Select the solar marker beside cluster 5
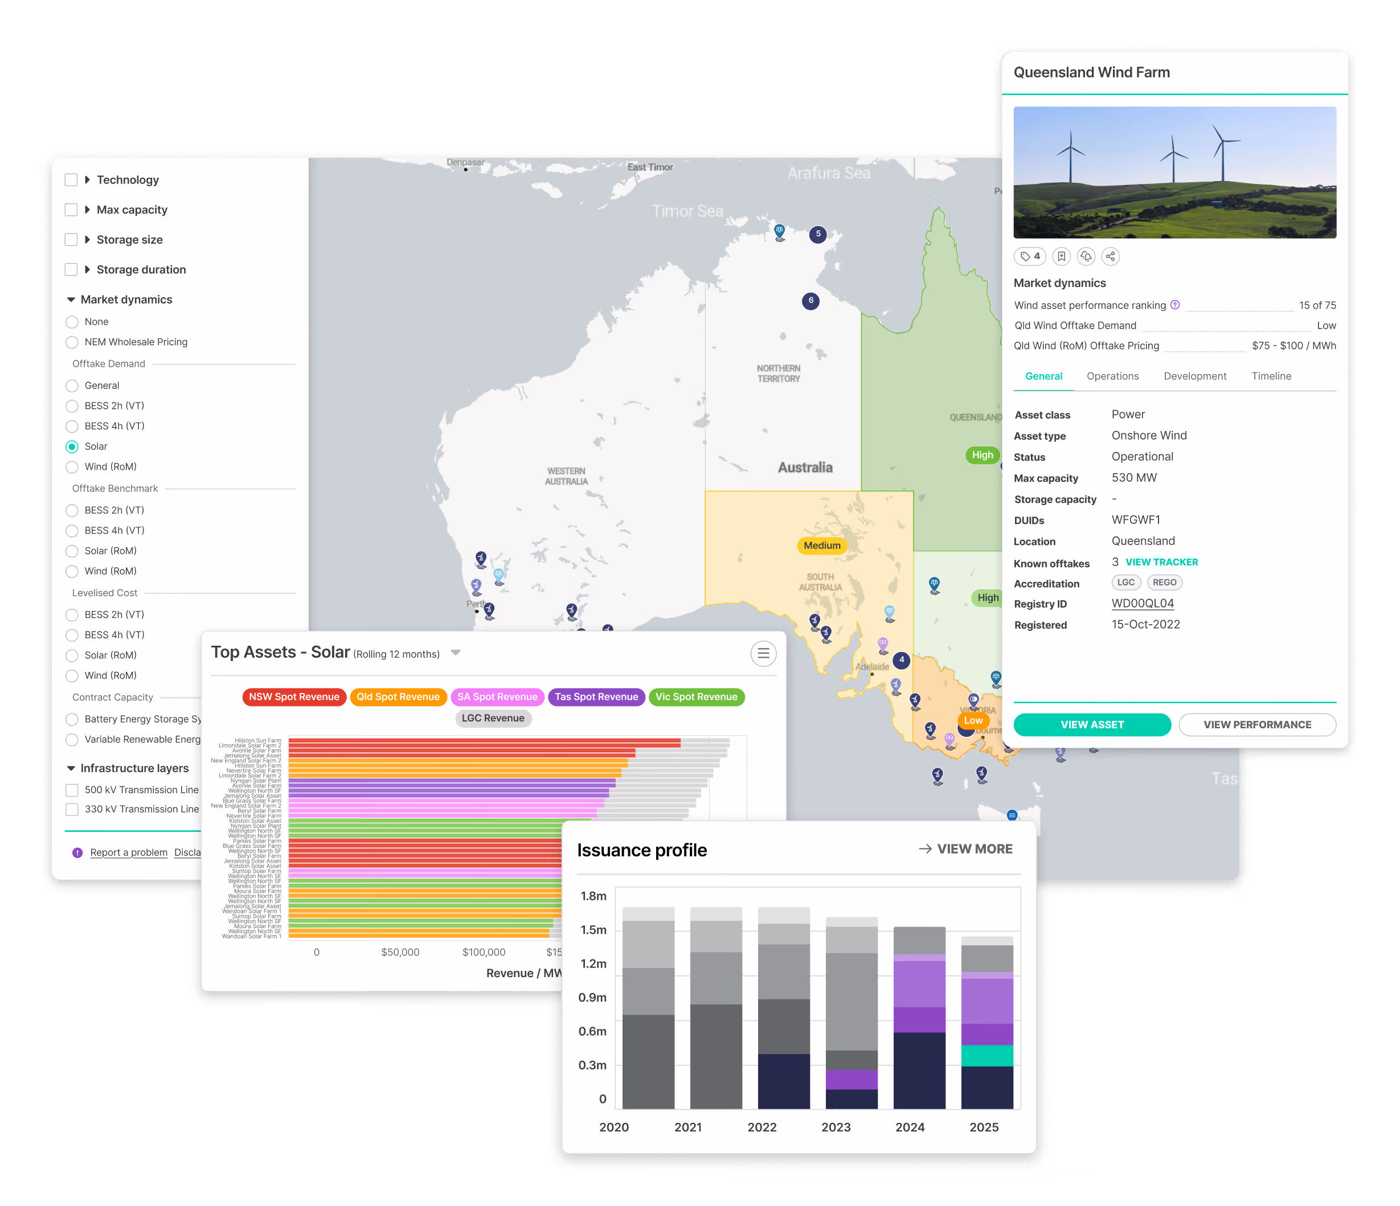 click(780, 232)
